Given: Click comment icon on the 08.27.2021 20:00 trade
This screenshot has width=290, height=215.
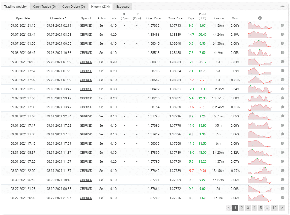Looking at the screenshot, I should (x=282, y=198).
